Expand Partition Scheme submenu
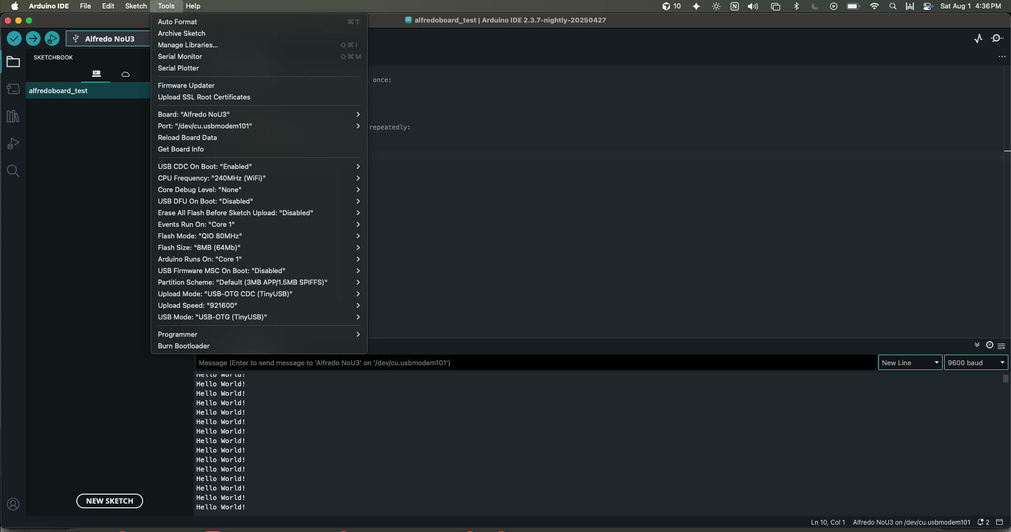 tap(259, 282)
